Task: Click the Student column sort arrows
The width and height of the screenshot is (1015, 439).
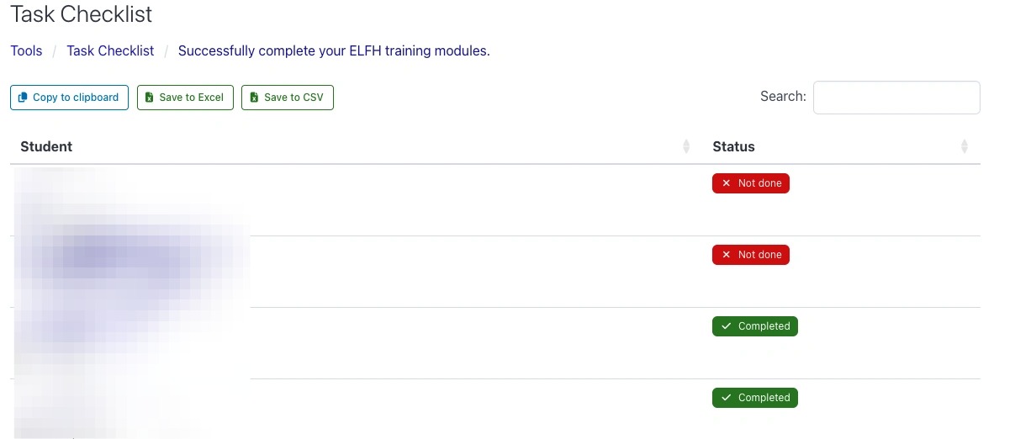Action: point(686,146)
